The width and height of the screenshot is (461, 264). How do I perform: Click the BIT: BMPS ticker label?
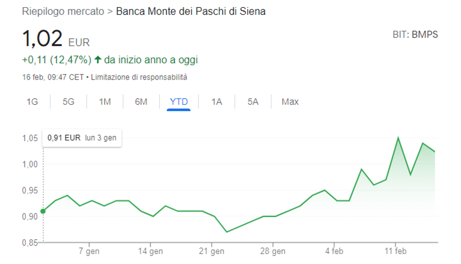coord(415,35)
